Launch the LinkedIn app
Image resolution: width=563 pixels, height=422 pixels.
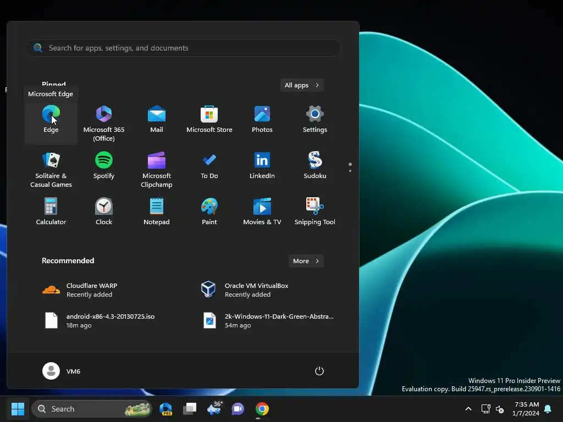click(262, 166)
